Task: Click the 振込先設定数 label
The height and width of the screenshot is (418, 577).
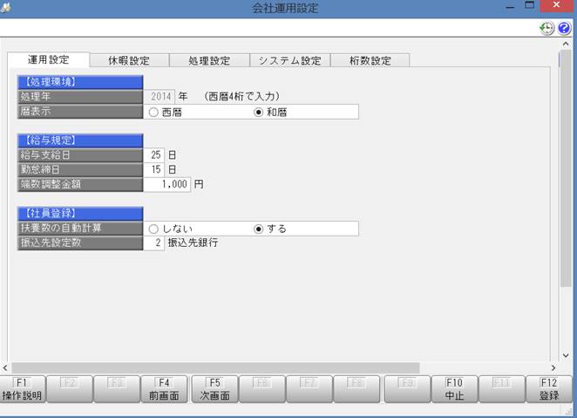Action: 80,243
